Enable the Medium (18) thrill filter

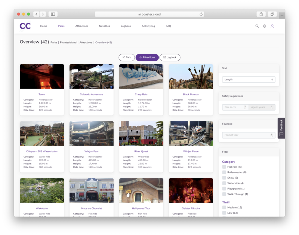(224, 207)
